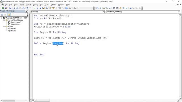The height and width of the screenshot is (102, 182).
Task: Click the Indent icon in Edit toolbar
Action: (113, 8)
